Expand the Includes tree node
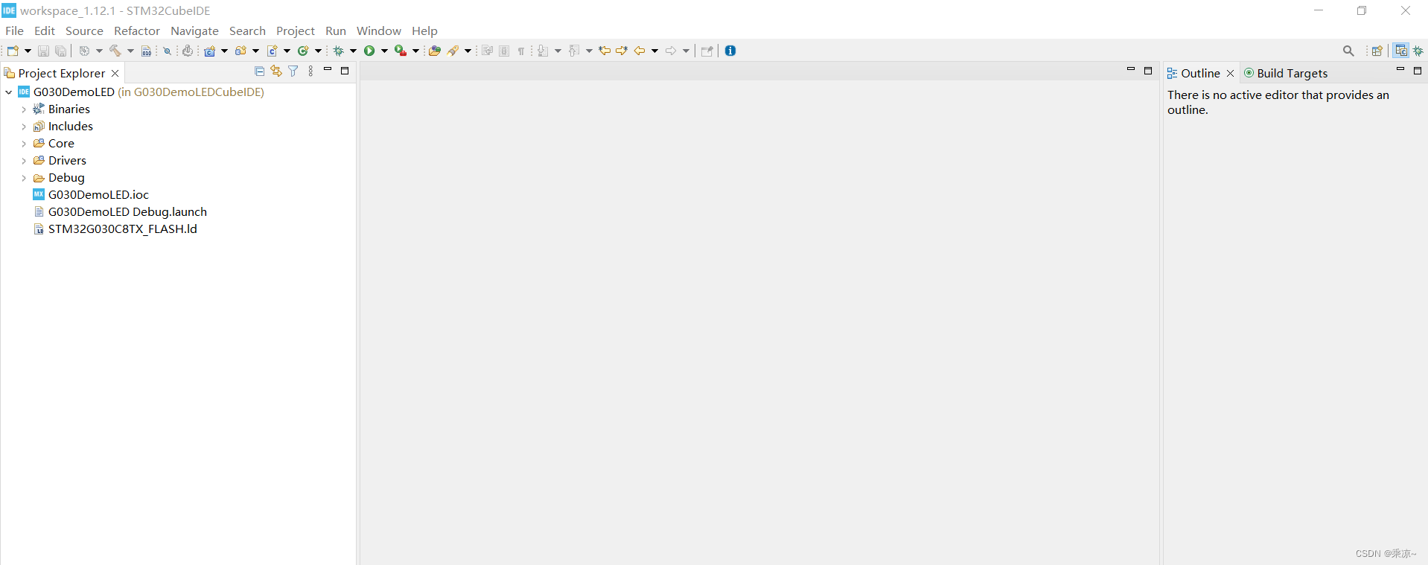This screenshot has height=565, width=1428. 24,127
